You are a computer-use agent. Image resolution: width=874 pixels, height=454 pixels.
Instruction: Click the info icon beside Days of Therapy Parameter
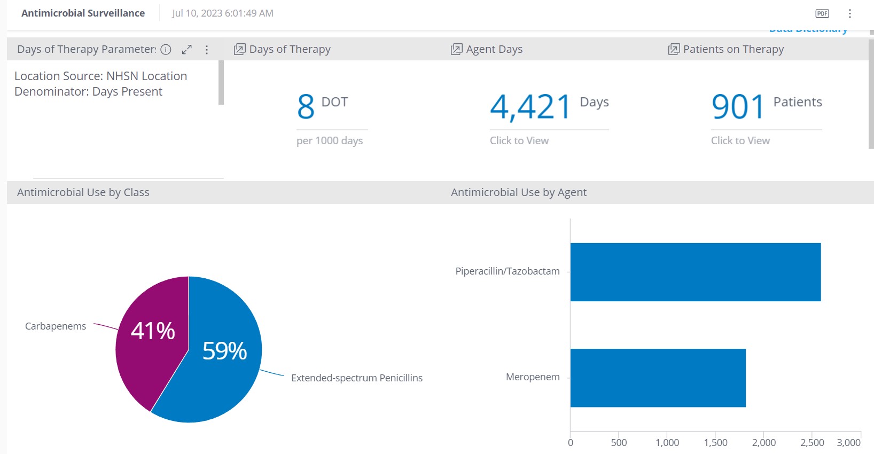[166, 49]
